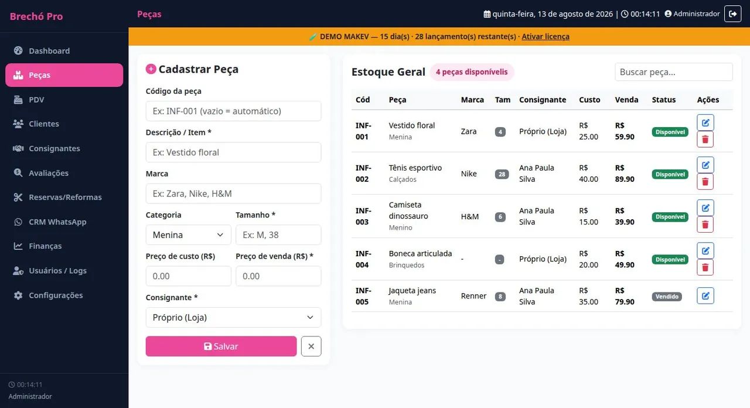Click the Renner brand cell
Image resolution: width=750 pixels, height=408 pixels.
pyautogui.click(x=473, y=296)
